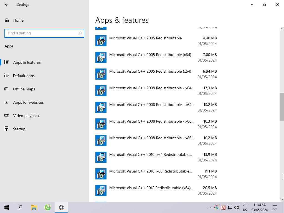Viewport: 284px width, 213px height.
Task: Open the Default apps section
Action: (24, 76)
